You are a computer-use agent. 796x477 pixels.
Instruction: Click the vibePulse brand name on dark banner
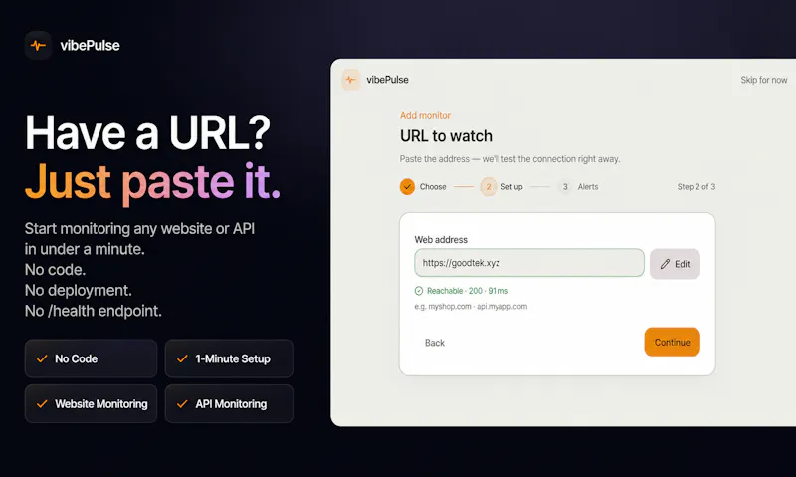tap(90, 45)
